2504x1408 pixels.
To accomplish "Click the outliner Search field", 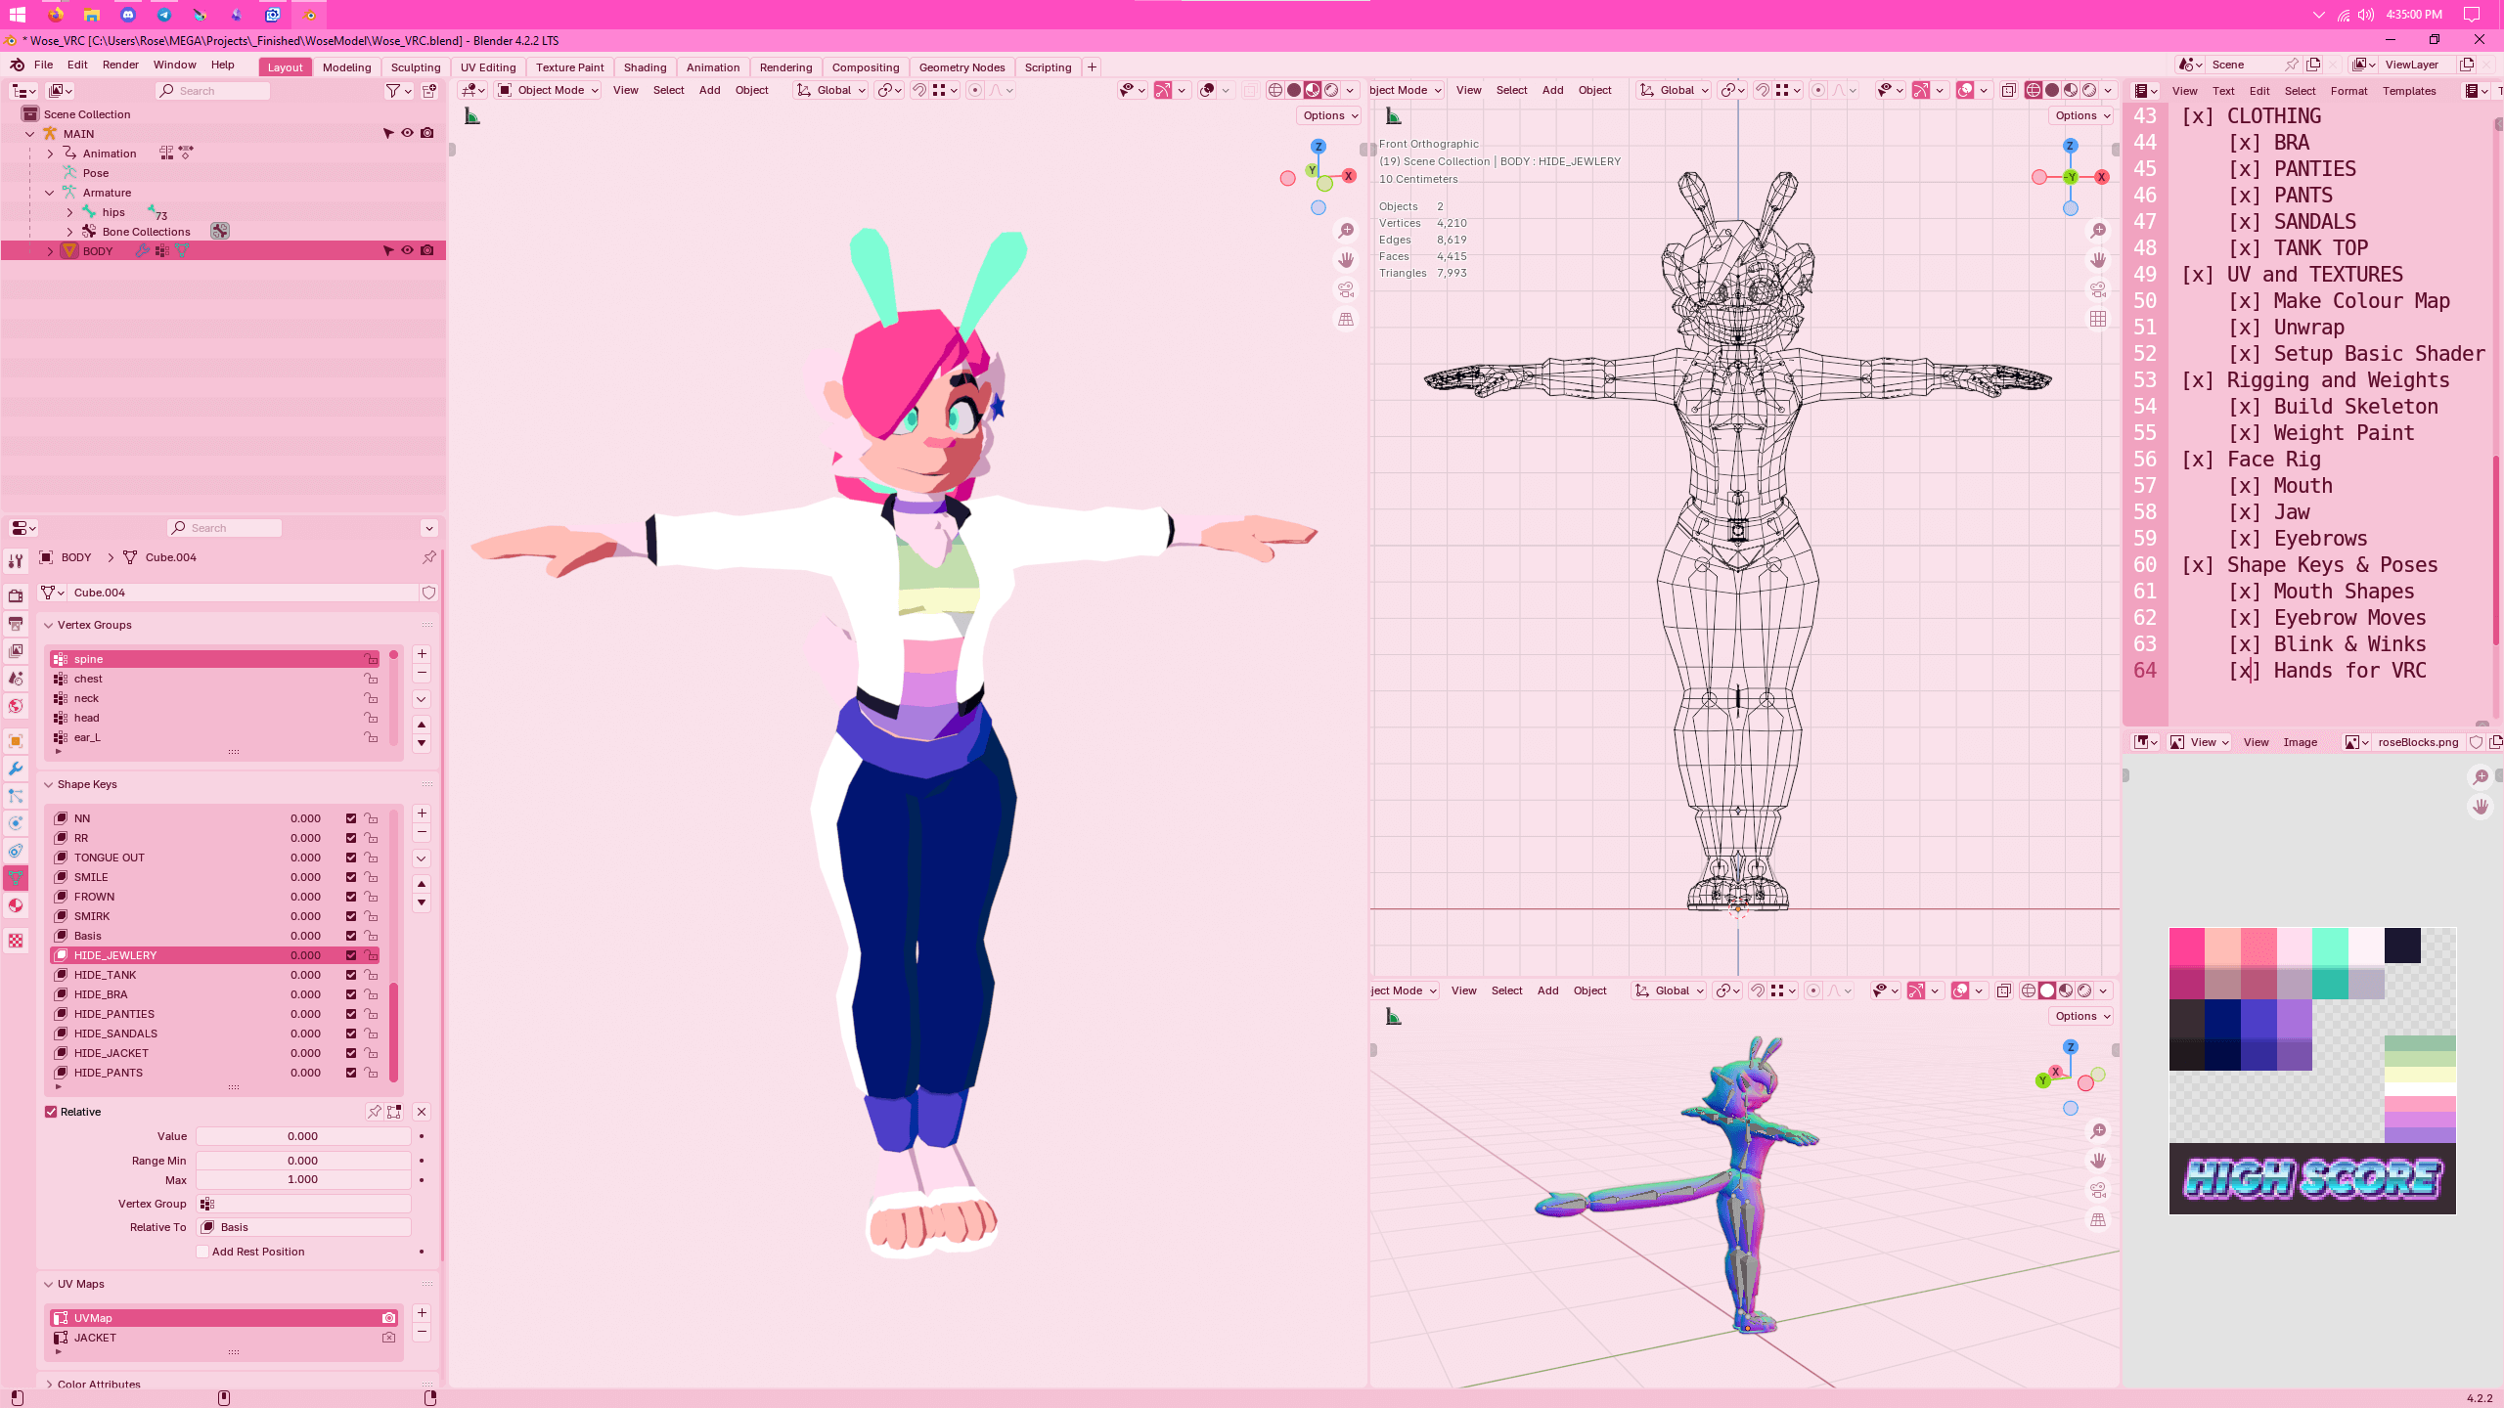I will [212, 91].
